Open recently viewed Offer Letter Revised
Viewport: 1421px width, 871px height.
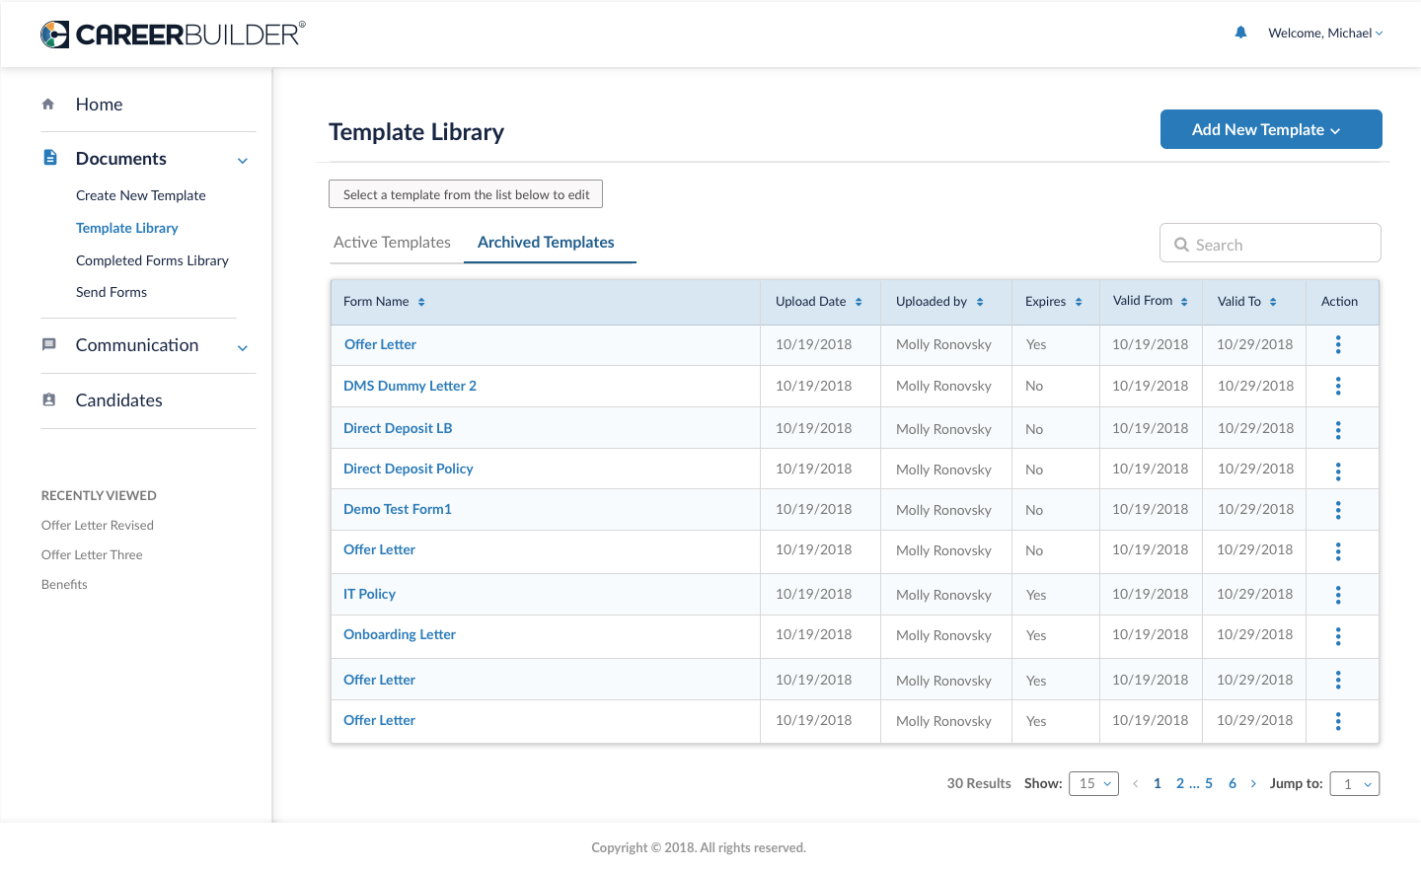point(98,525)
